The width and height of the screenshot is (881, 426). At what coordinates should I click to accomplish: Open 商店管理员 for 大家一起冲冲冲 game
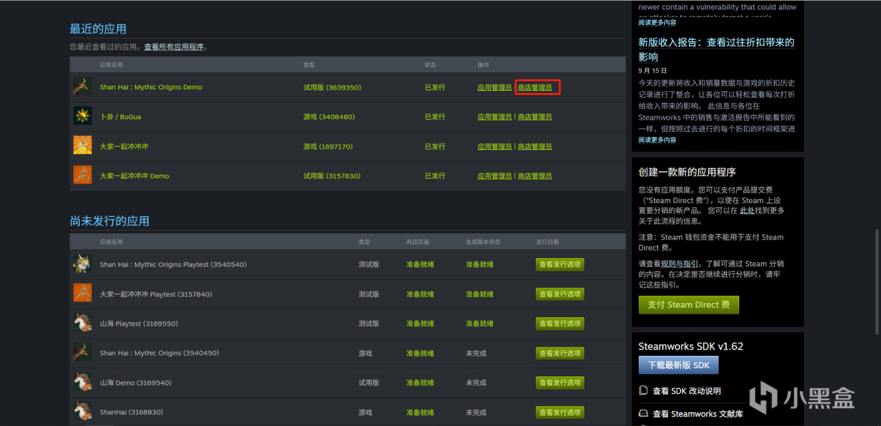click(x=535, y=147)
